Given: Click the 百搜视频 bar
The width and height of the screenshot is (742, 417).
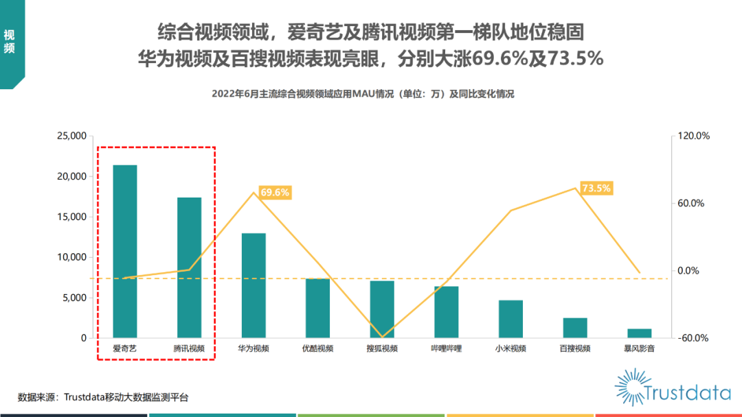Looking at the screenshot, I should click(x=575, y=328).
